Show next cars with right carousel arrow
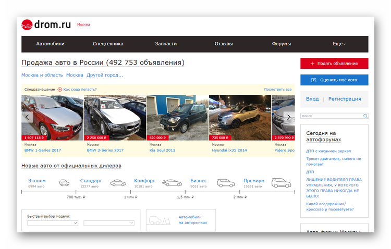 pyautogui.click(x=289, y=117)
